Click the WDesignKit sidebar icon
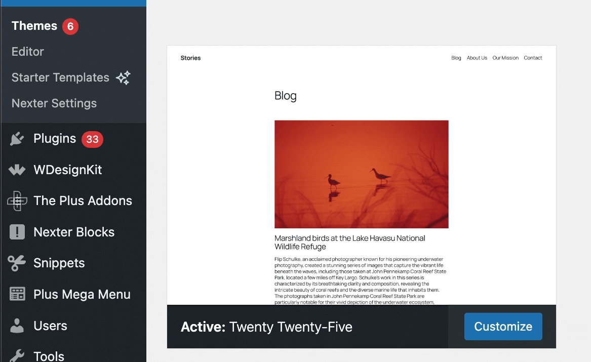This screenshot has width=591, height=362. pos(17,170)
